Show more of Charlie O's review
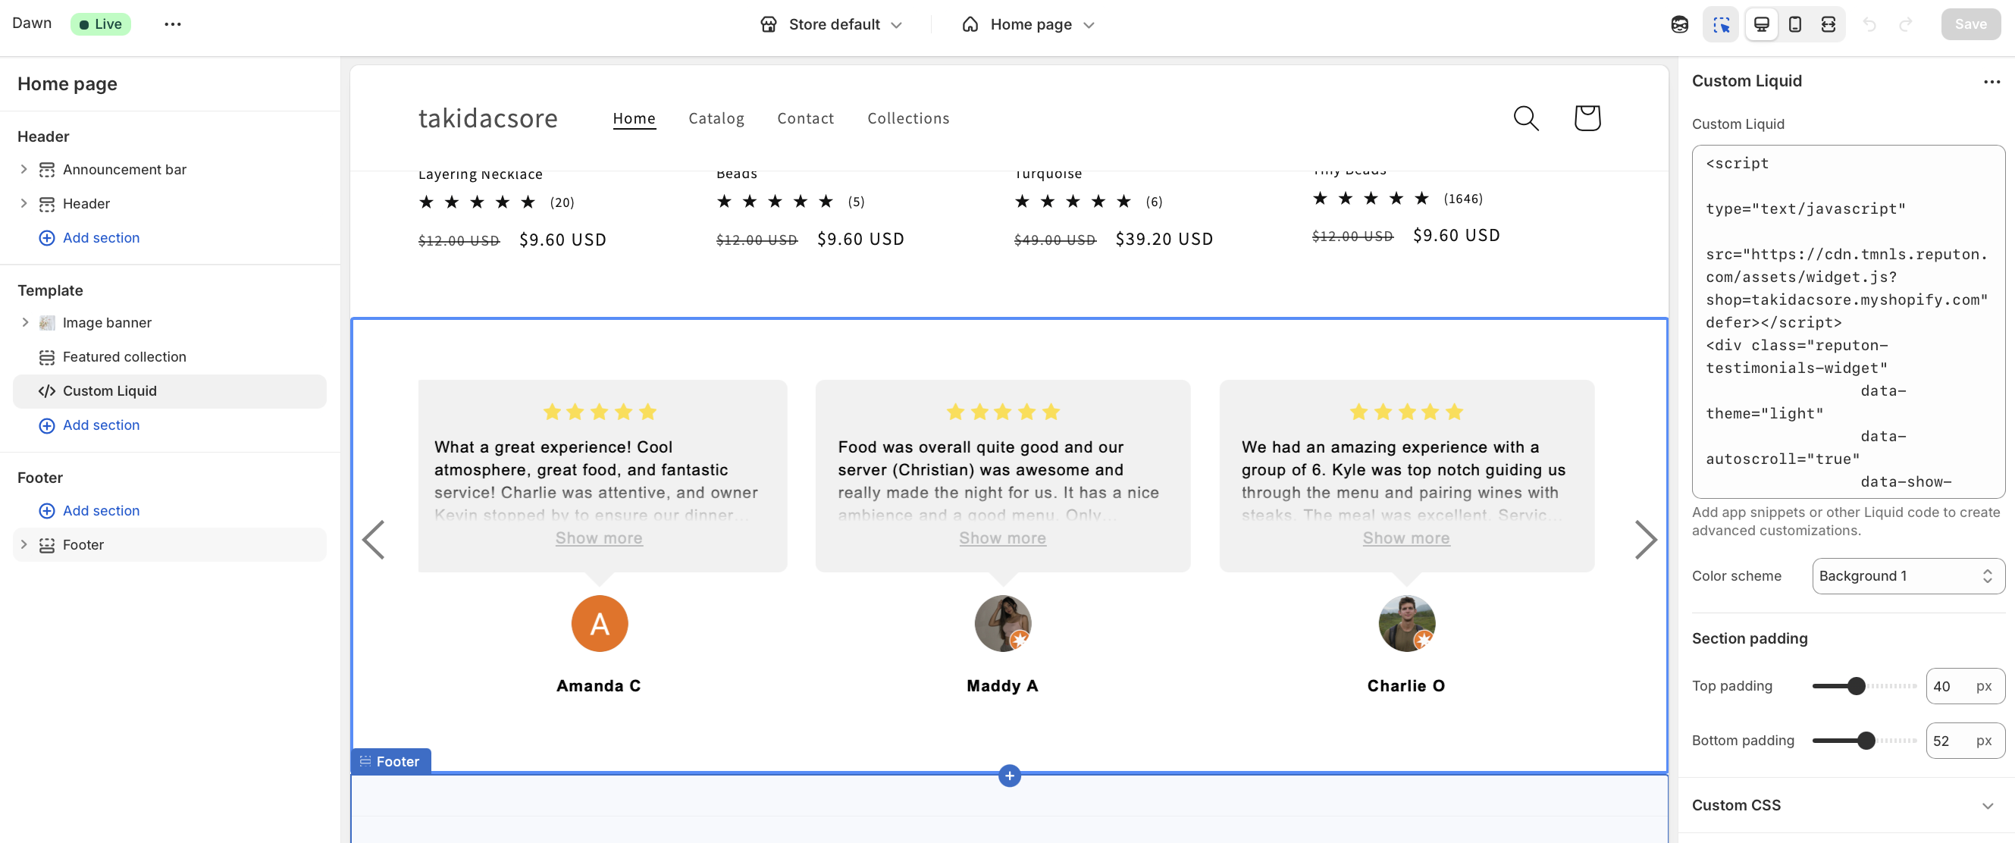Viewport: 2015px width, 843px height. coord(1405,538)
